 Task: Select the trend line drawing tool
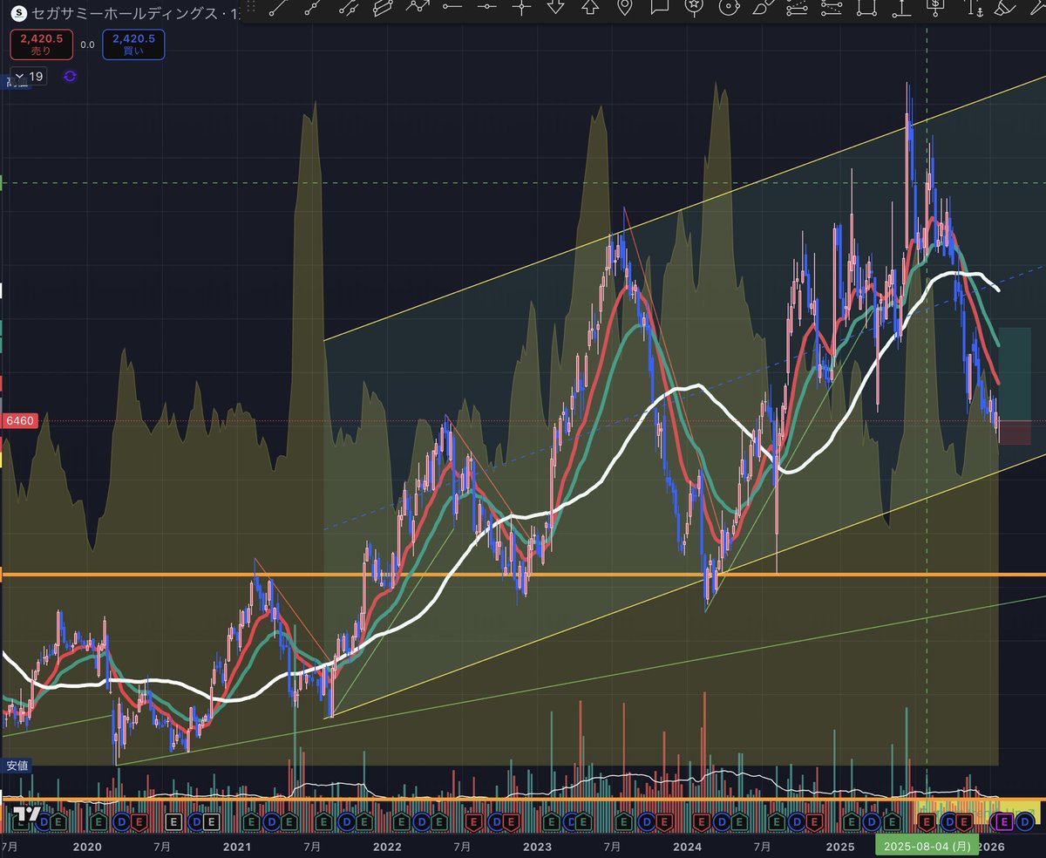tap(277, 8)
